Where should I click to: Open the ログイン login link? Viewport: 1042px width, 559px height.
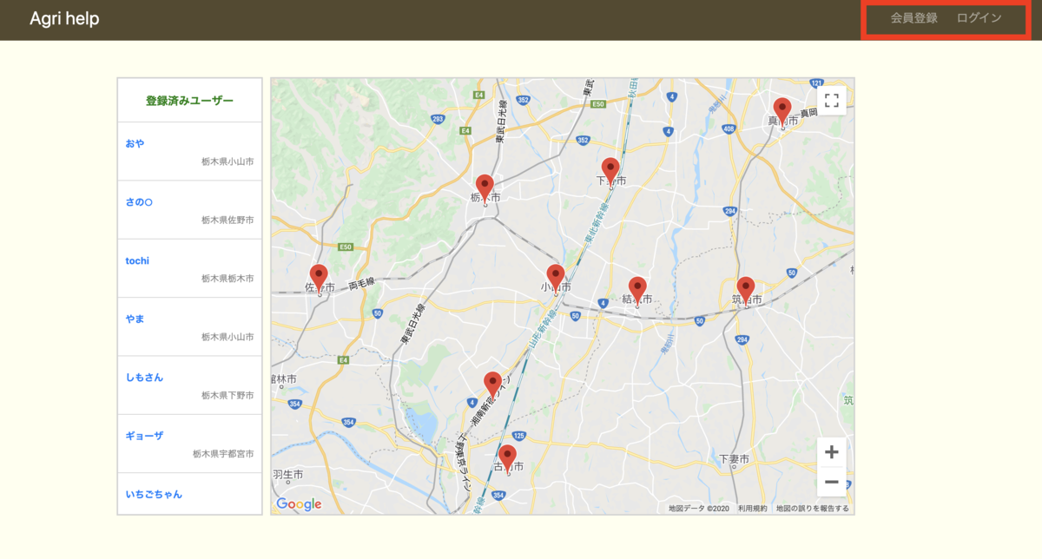979,18
